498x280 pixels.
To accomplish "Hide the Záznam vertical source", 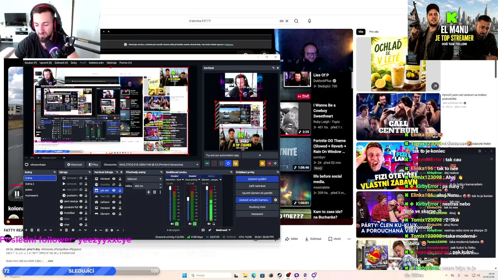I will pyautogui.click(x=114, y=214).
